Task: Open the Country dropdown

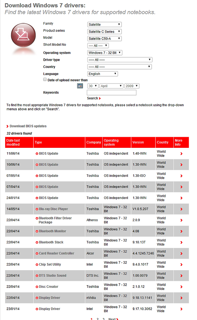Action: (x=120, y=67)
